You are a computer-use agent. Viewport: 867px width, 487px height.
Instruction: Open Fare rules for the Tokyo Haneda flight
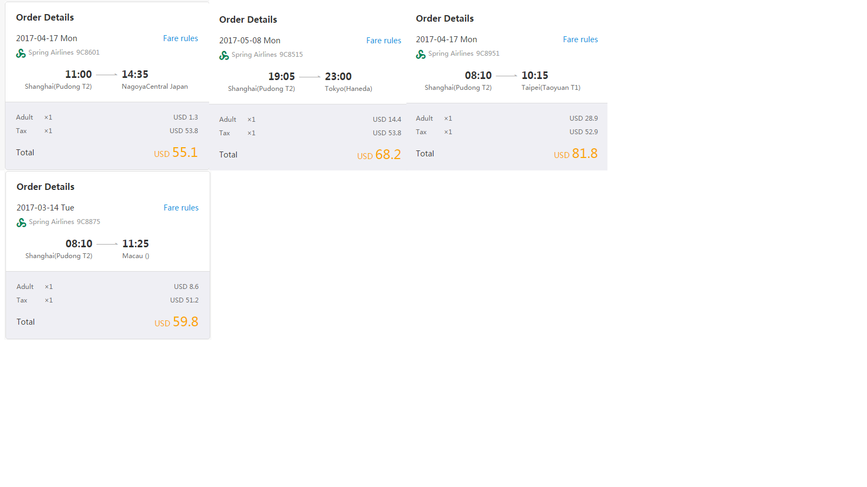[x=384, y=41]
